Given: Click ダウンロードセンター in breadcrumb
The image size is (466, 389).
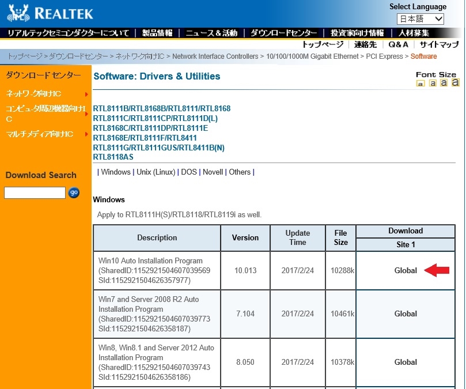Looking at the screenshot, I should [78, 56].
